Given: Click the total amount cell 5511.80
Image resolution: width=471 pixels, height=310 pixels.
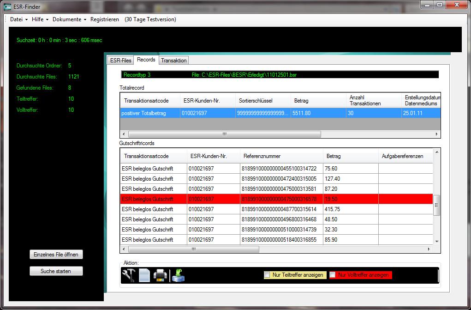Looking at the screenshot, I should coord(318,113).
